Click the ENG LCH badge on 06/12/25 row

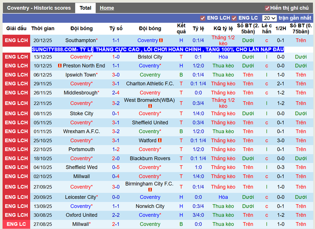click(x=16, y=75)
